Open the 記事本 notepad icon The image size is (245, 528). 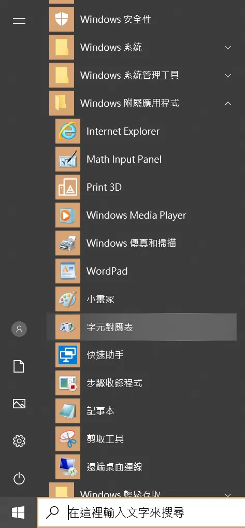[x=68, y=410]
